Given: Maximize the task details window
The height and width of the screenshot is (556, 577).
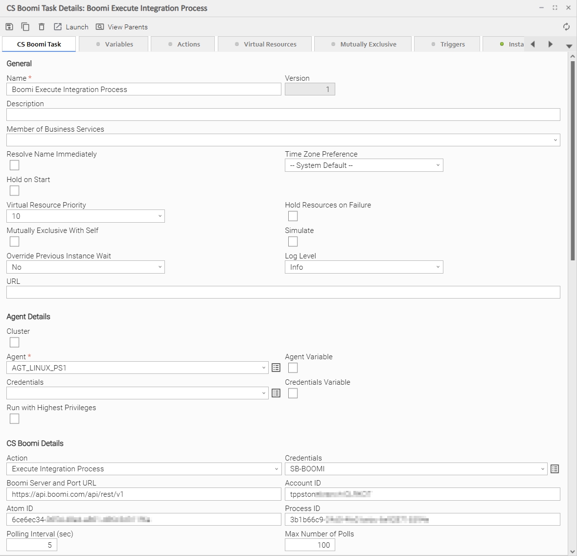Looking at the screenshot, I should [x=555, y=8].
